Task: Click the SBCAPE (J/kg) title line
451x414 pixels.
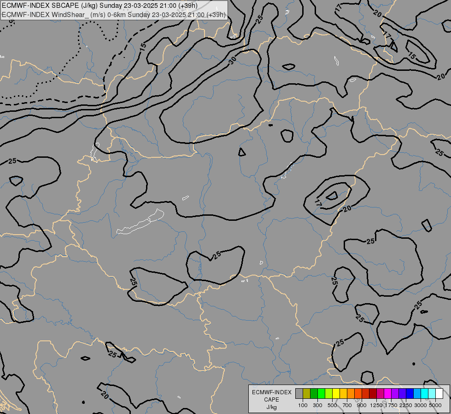Action: click(100, 6)
